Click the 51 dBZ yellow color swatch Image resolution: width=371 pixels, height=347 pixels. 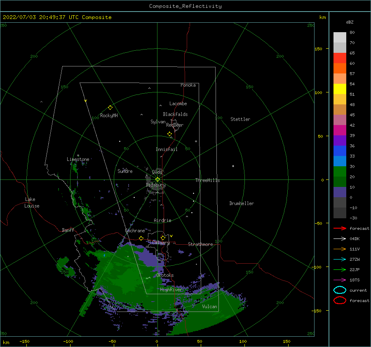pos(340,89)
